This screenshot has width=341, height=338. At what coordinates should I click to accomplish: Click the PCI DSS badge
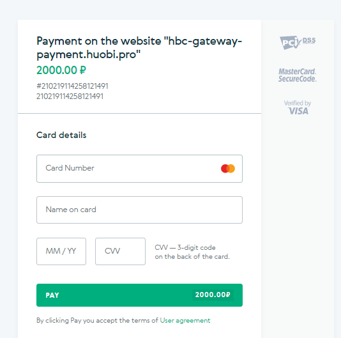tap(298, 43)
